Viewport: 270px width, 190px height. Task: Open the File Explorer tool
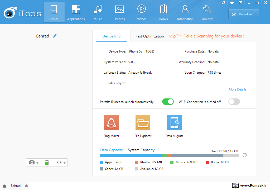143,126
